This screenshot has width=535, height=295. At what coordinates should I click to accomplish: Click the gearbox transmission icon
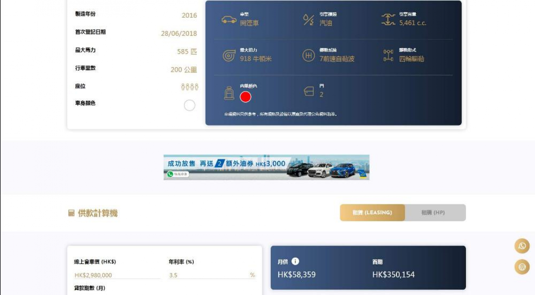click(308, 56)
